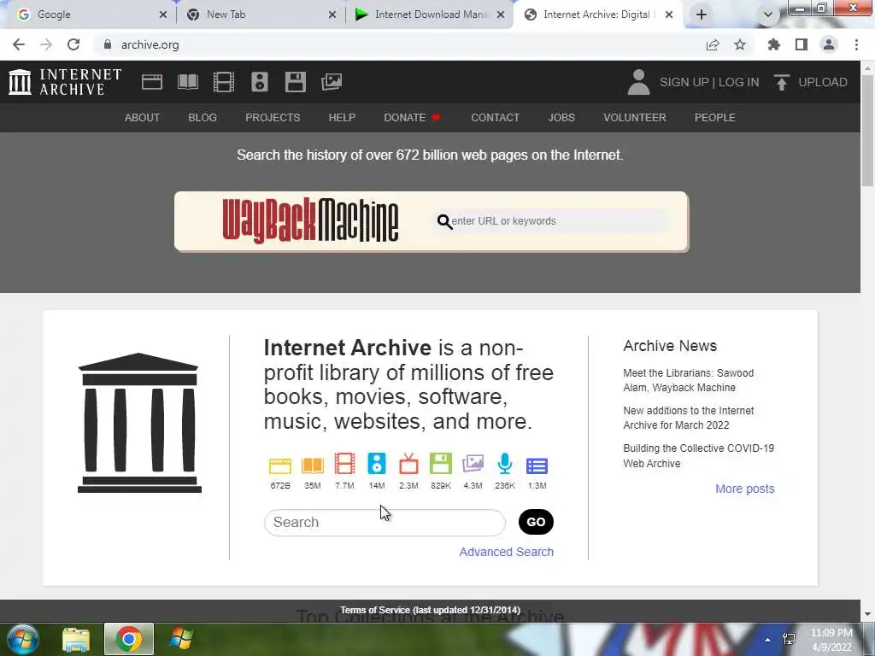Open the microphone icon labeled 236K
The height and width of the screenshot is (656, 875).
pyautogui.click(x=504, y=464)
